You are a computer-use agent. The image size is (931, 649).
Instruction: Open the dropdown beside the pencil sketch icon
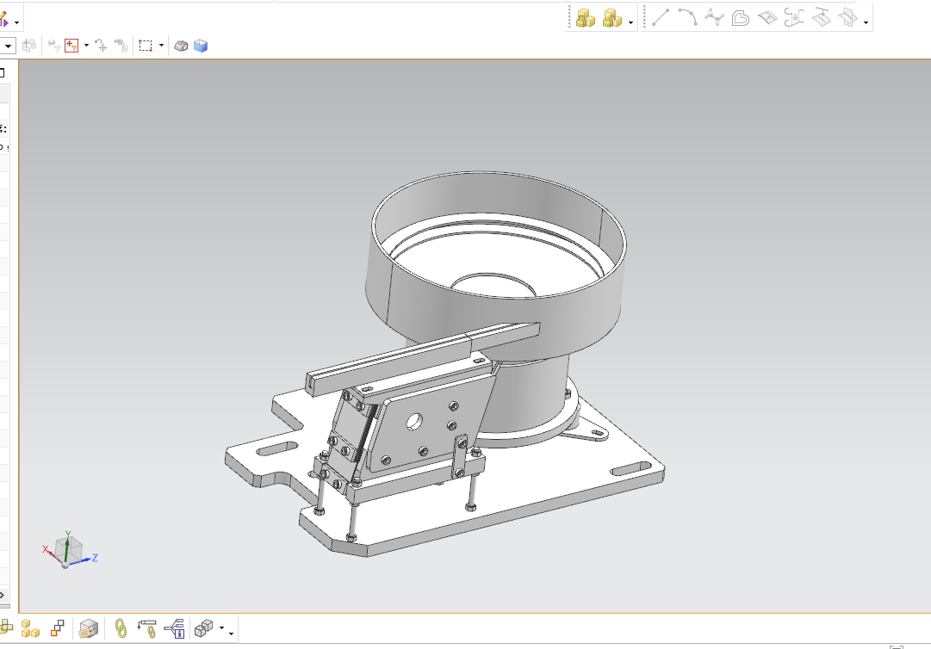(16, 23)
